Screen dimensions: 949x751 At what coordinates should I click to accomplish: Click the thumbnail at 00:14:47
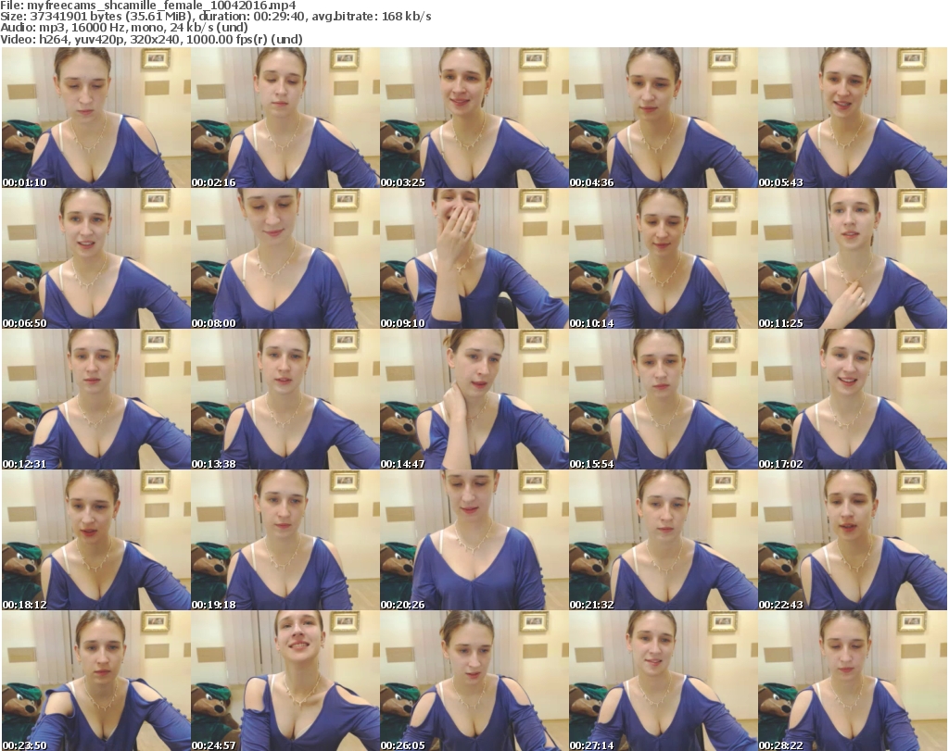(x=474, y=399)
